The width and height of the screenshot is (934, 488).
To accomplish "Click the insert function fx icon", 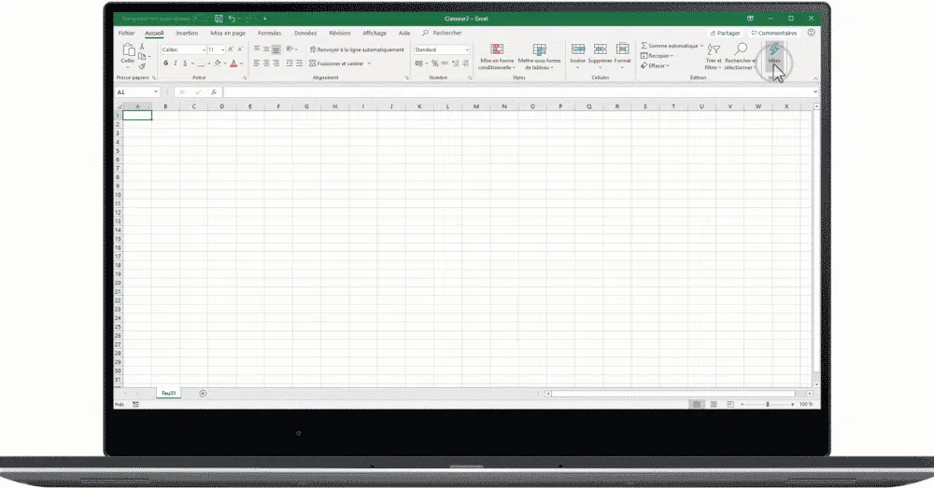I will (214, 92).
